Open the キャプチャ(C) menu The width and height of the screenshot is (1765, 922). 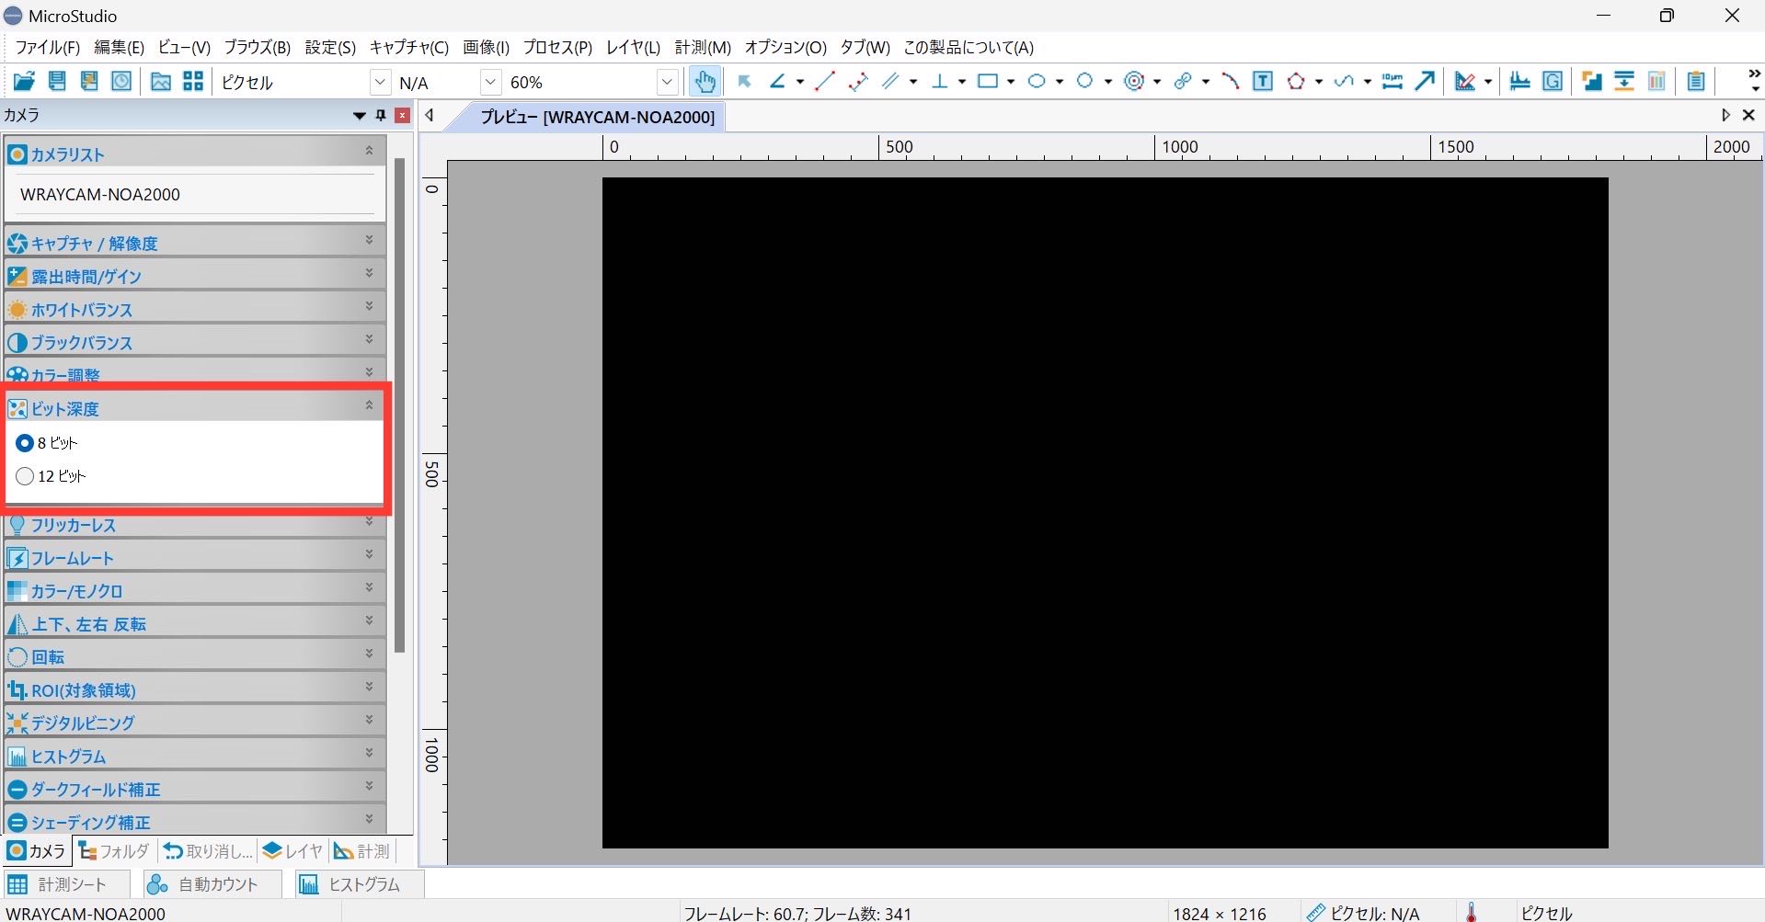408,47
